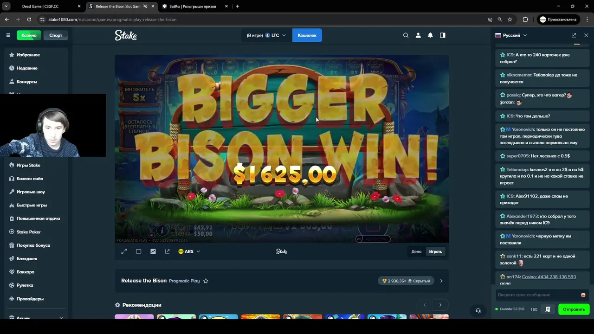Image resolution: width=594 pixels, height=334 pixels.
Task: Bookmark this page in Chrome
Action: tap(510, 19)
